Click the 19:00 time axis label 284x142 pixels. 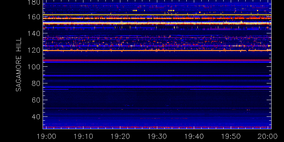(x=46, y=136)
